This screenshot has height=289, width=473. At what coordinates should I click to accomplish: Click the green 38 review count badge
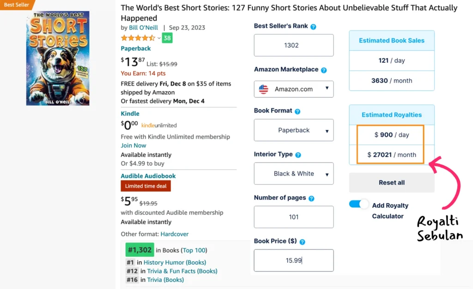point(167,38)
